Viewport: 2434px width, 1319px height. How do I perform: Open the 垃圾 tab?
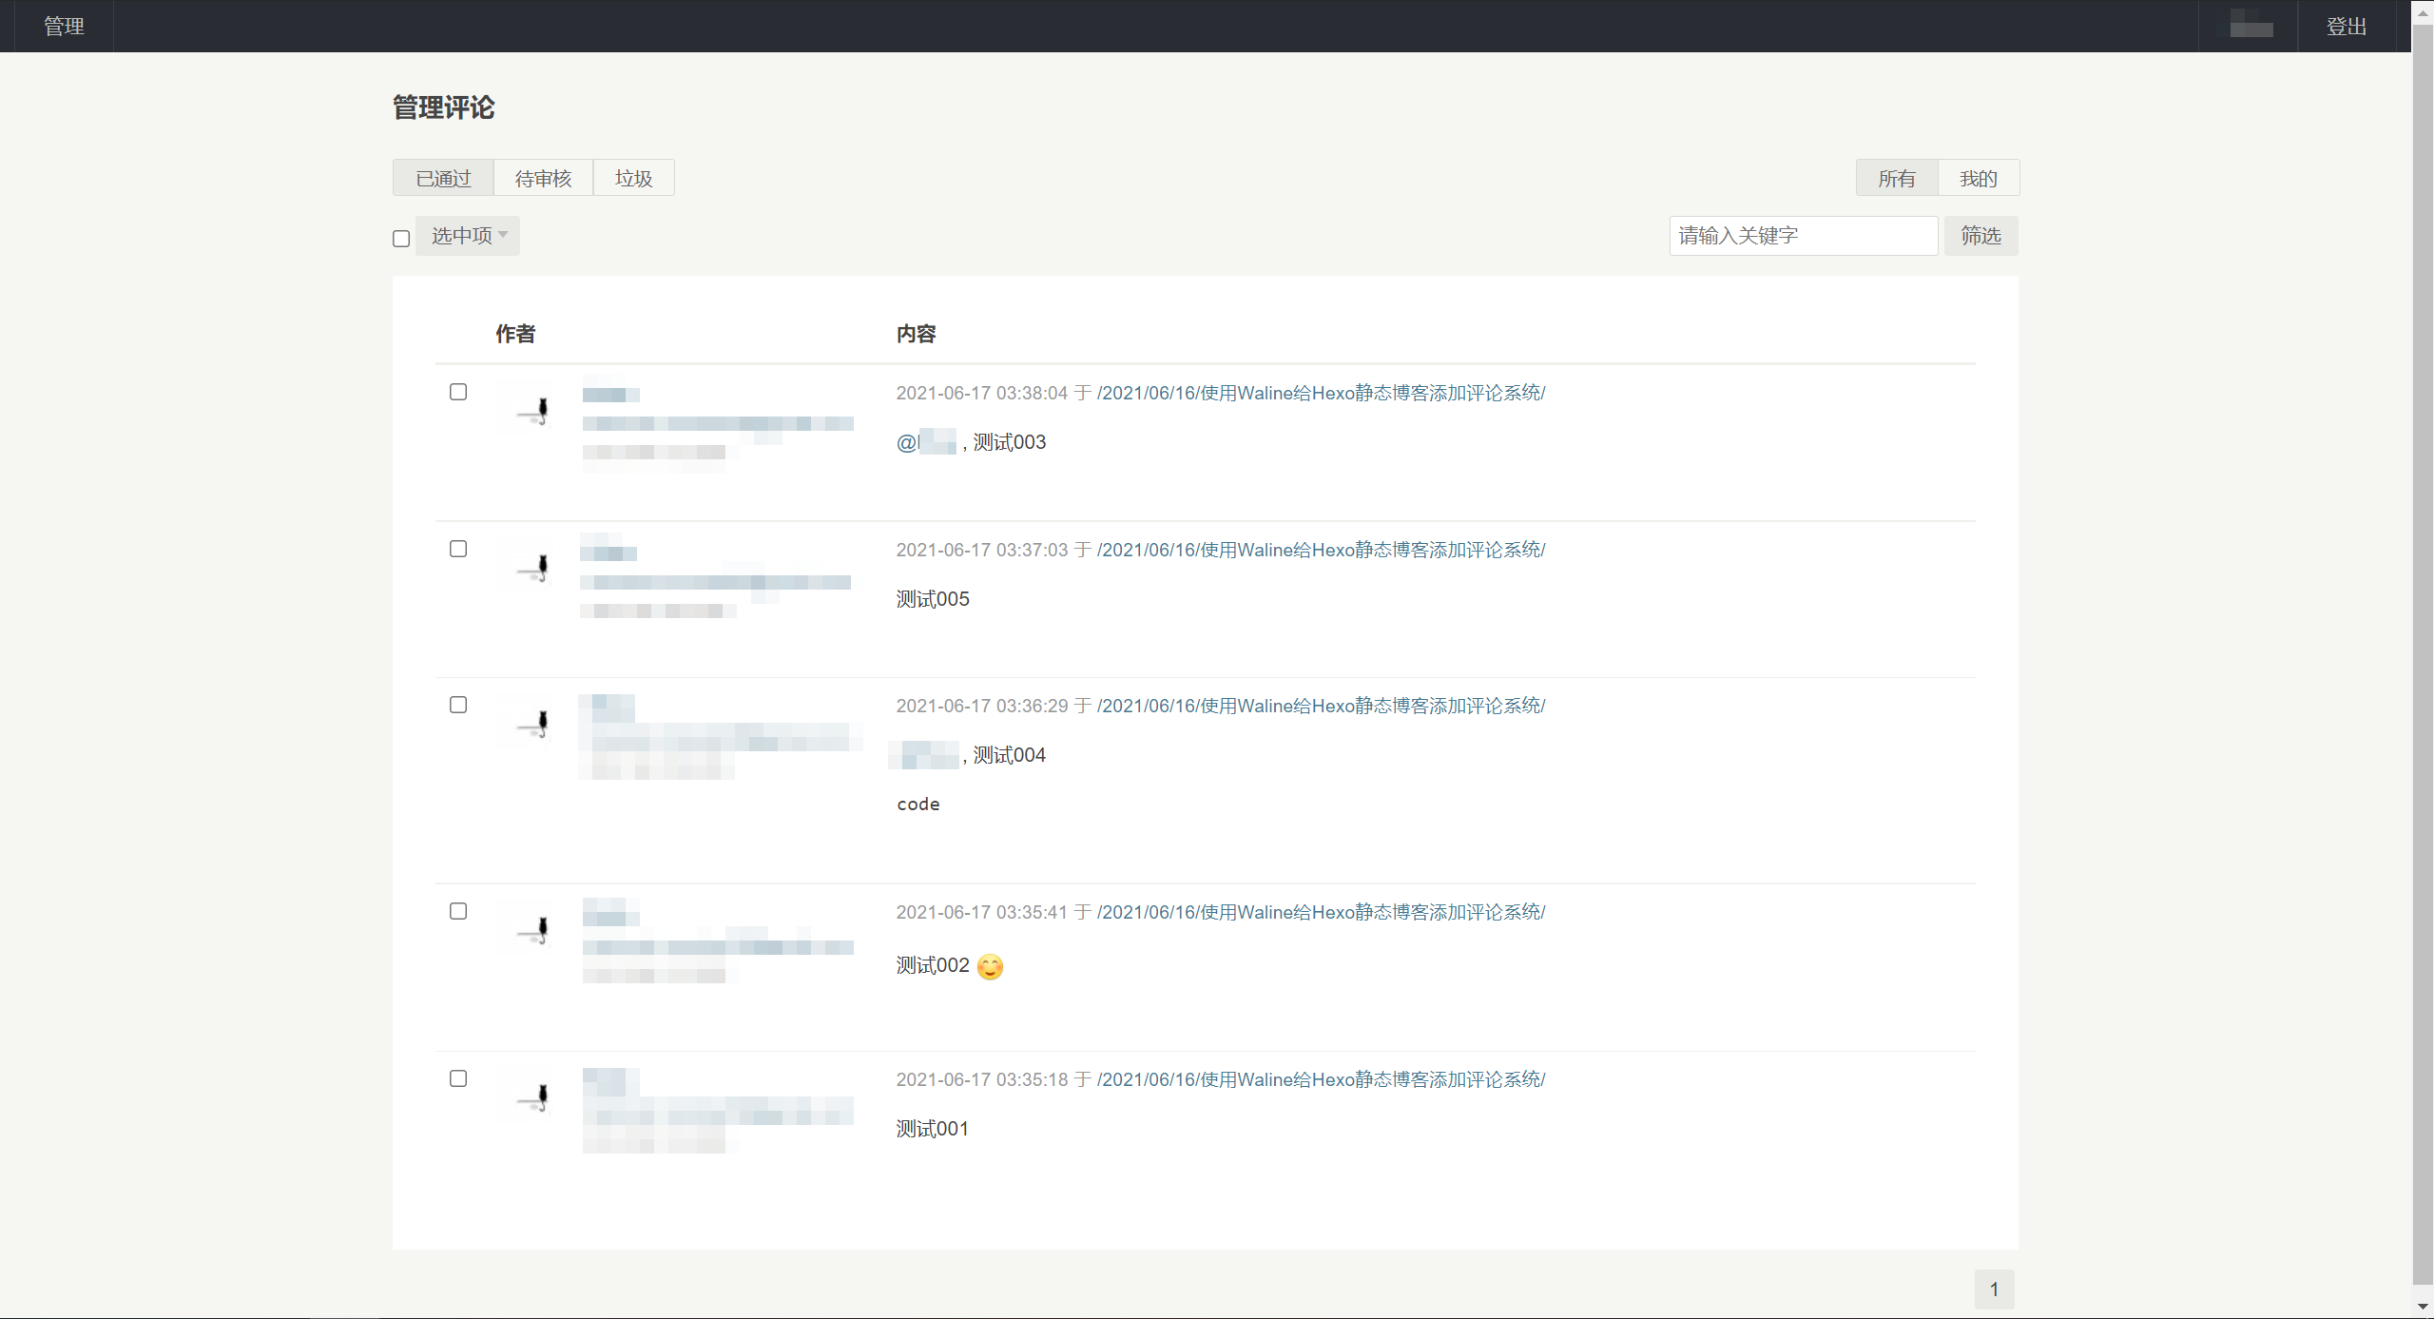(x=633, y=179)
